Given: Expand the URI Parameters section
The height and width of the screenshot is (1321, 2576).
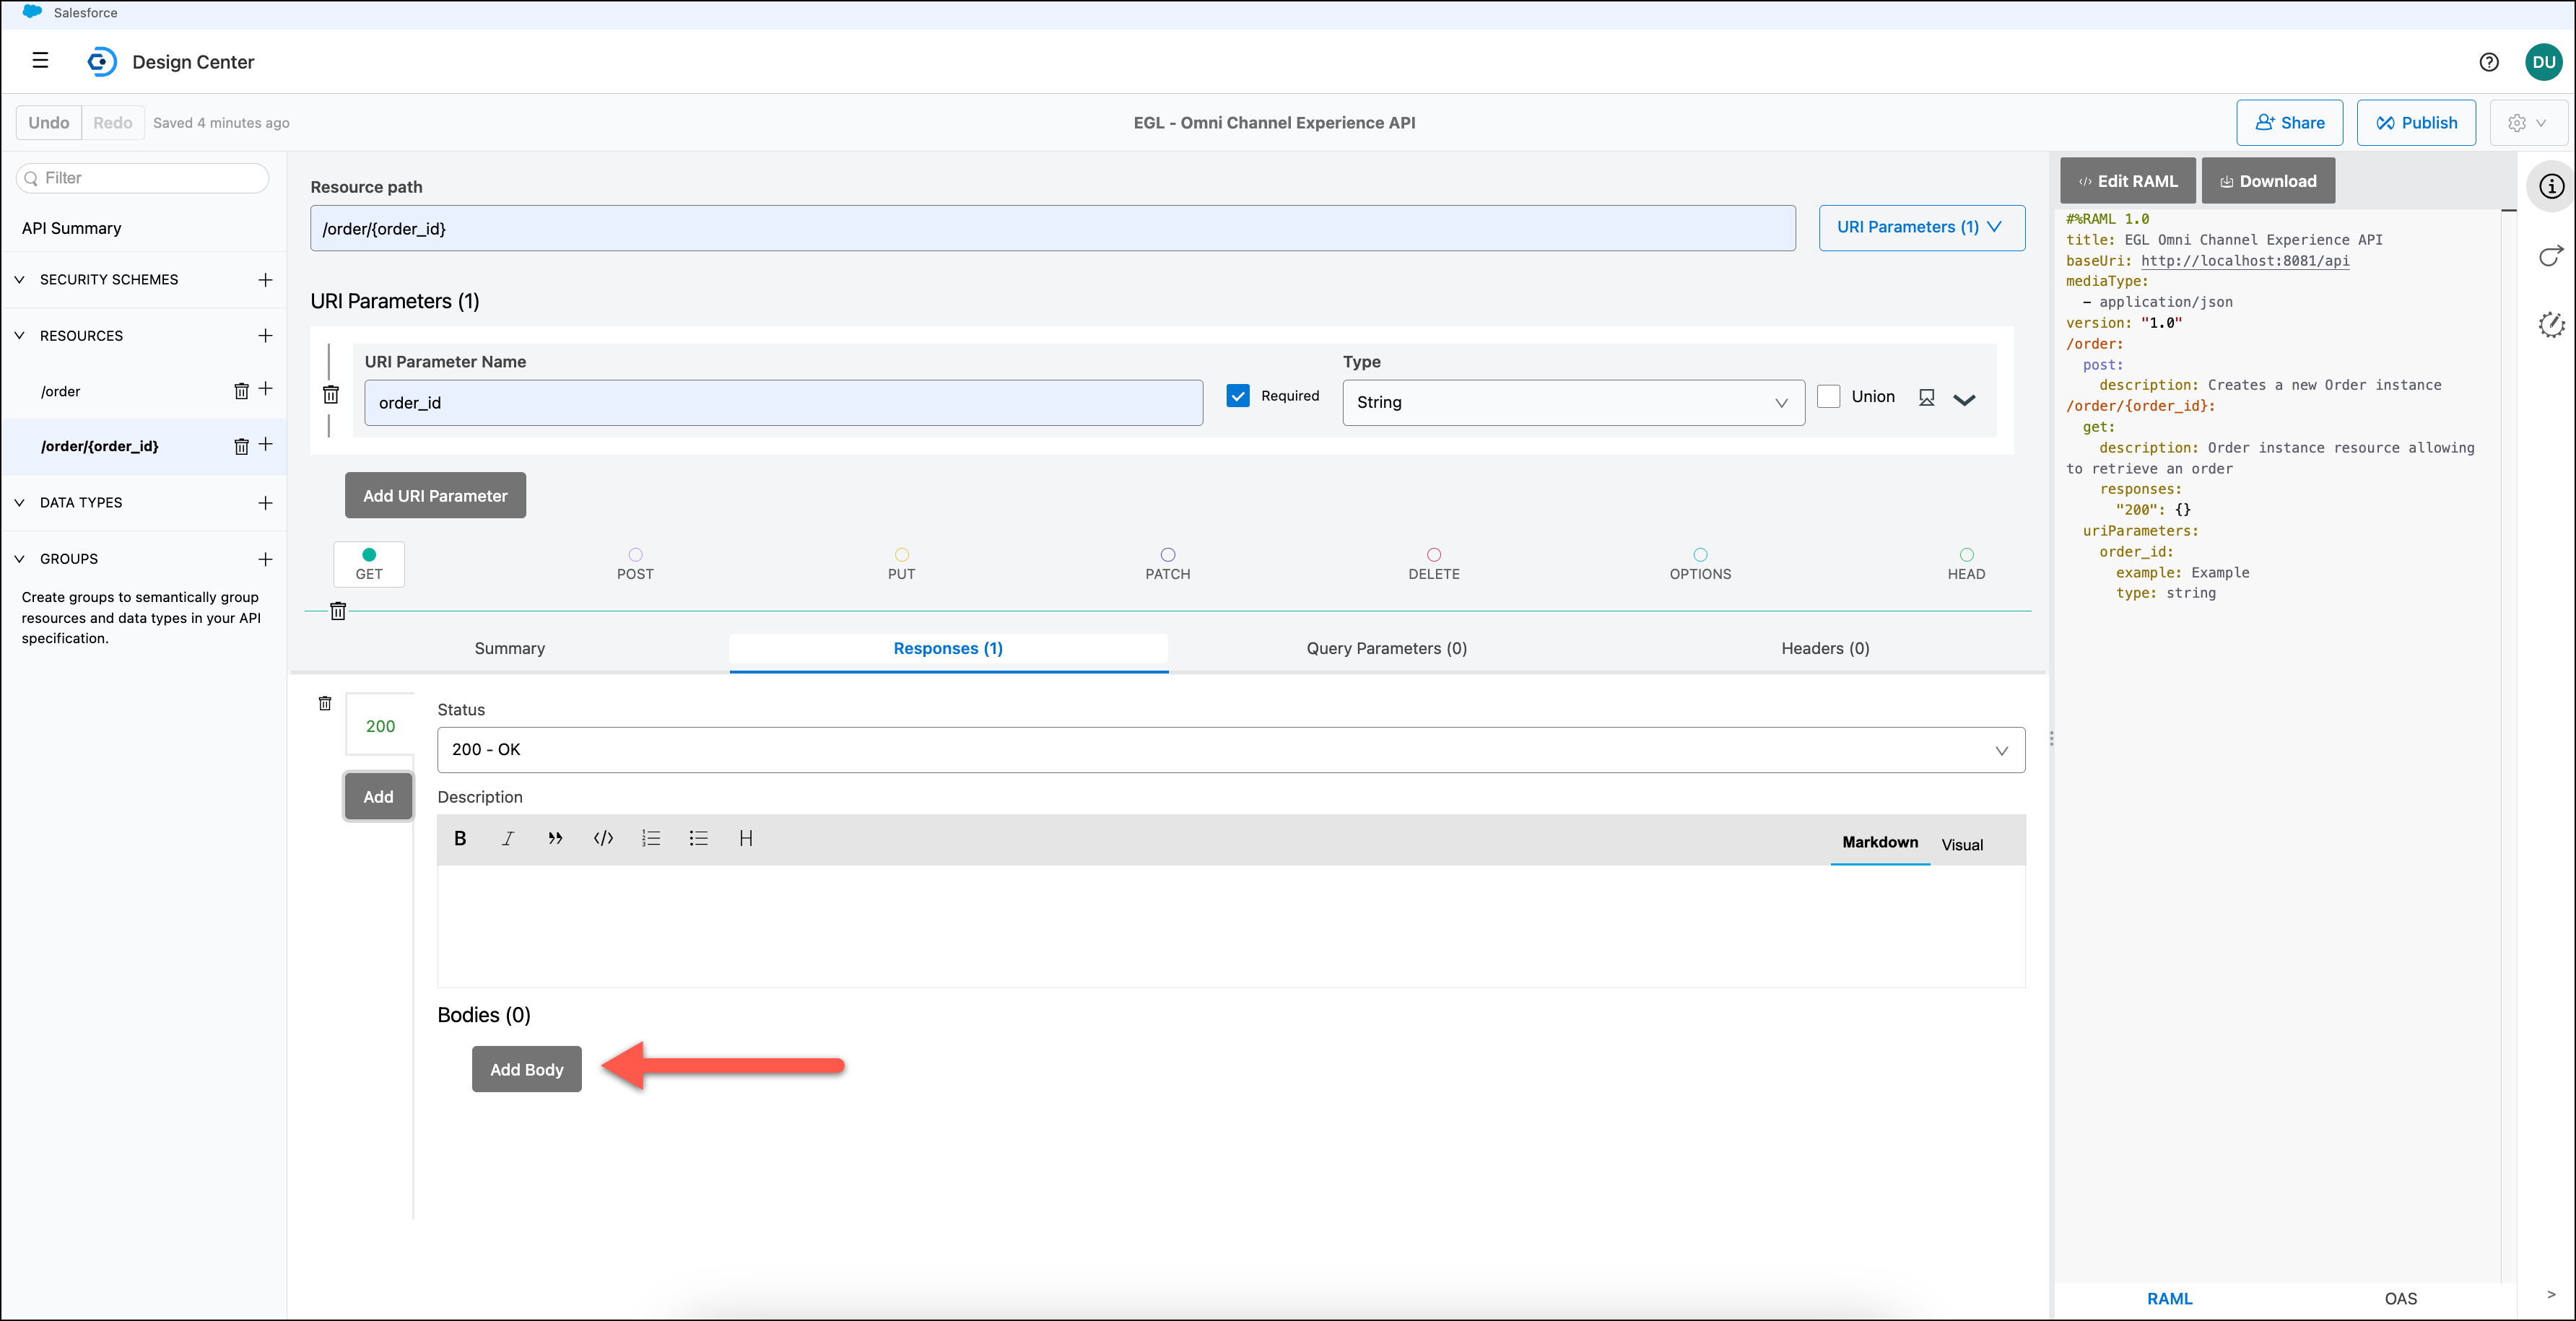Looking at the screenshot, I should tap(1920, 227).
